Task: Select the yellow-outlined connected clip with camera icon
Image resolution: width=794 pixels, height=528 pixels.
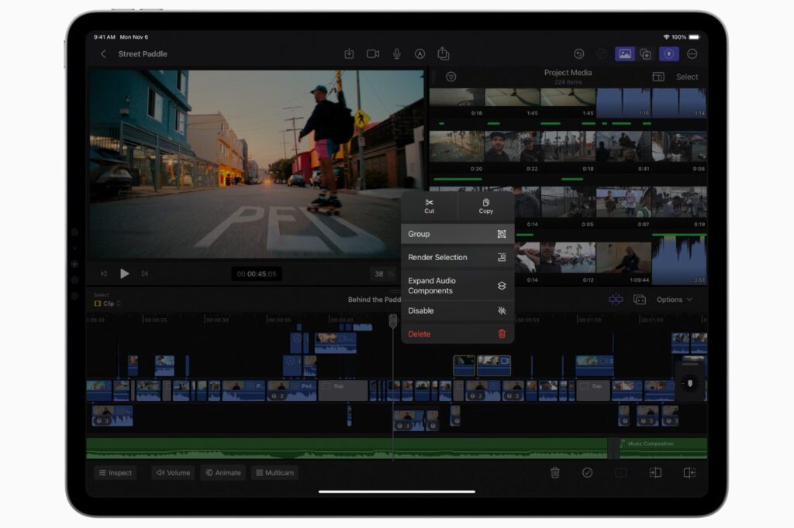Action: coord(494,365)
